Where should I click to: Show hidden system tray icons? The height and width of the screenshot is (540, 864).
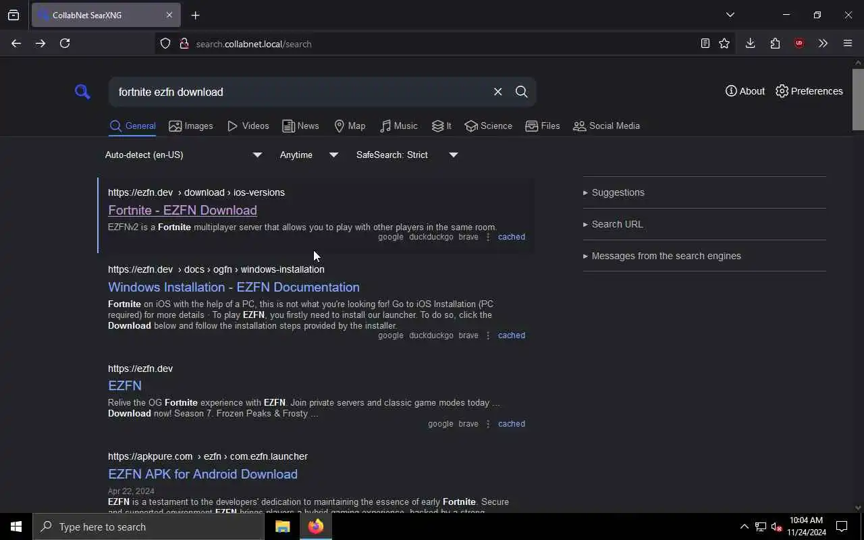(x=744, y=526)
